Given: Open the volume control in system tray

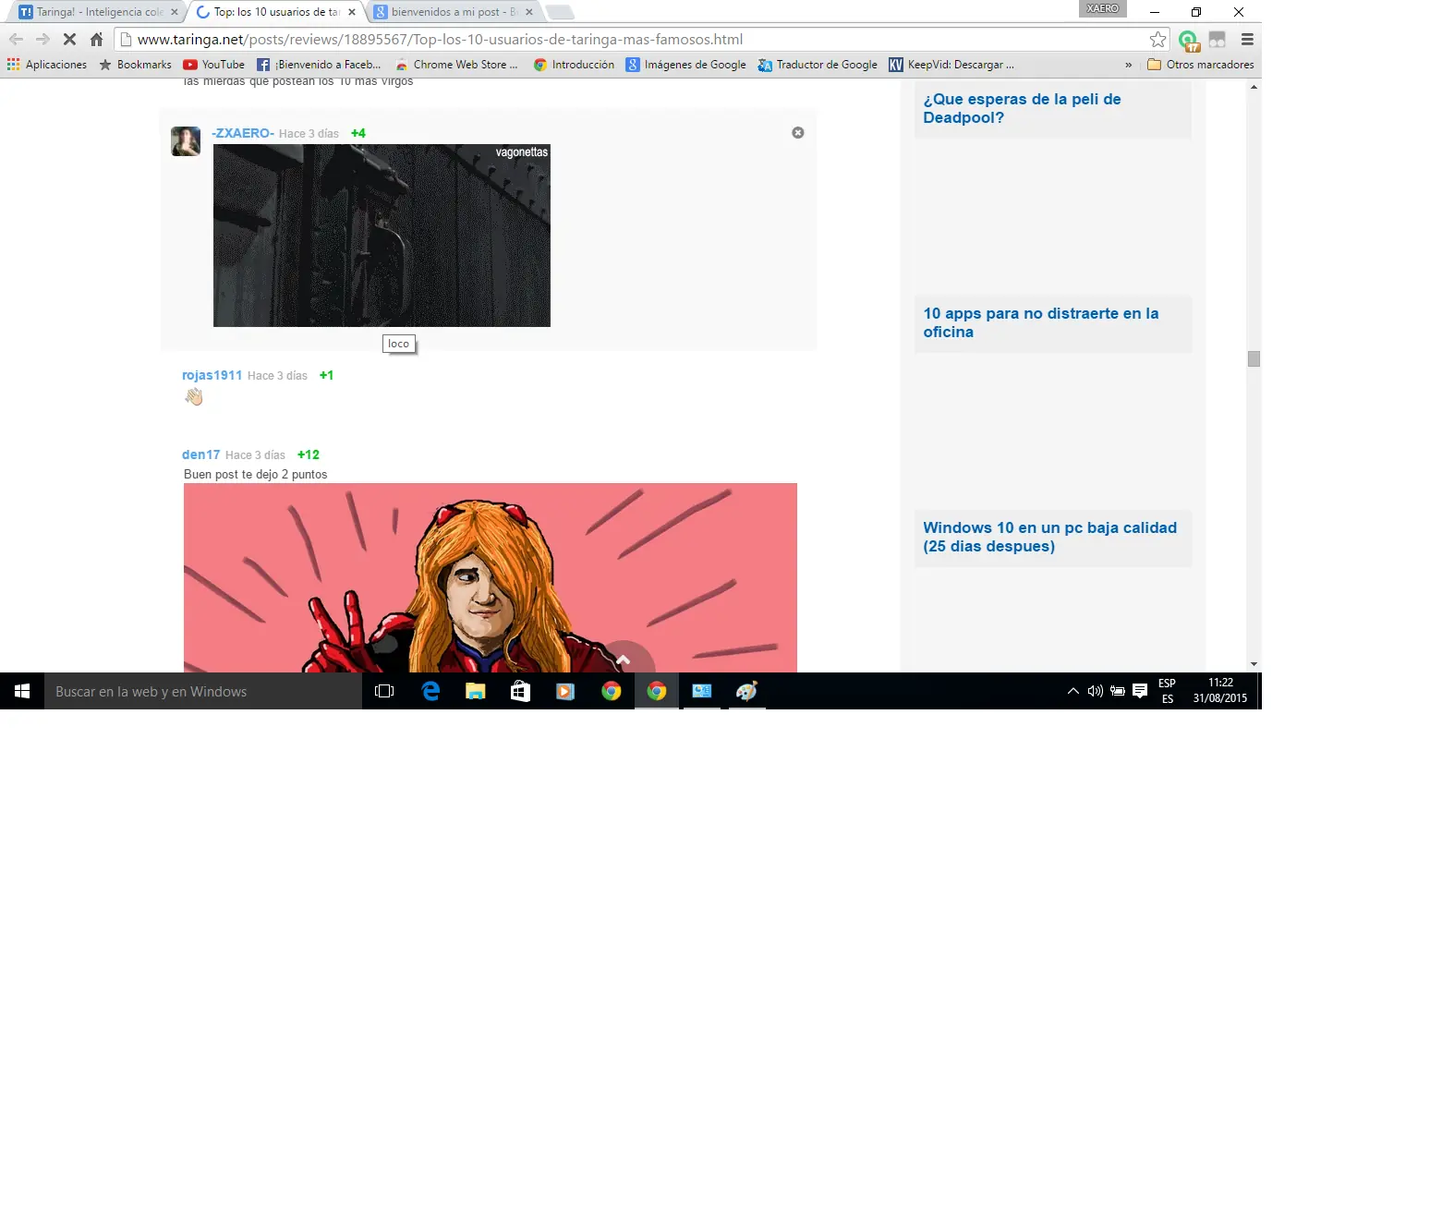Looking at the screenshot, I should [x=1096, y=691].
